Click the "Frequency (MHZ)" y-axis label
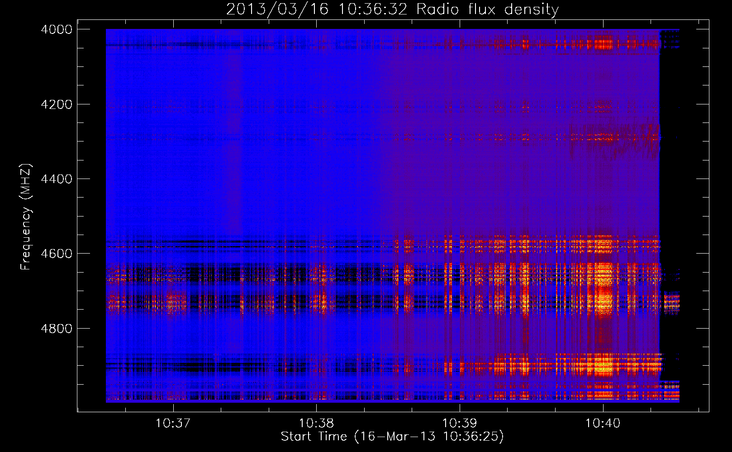The width and height of the screenshot is (732, 452). point(26,217)
